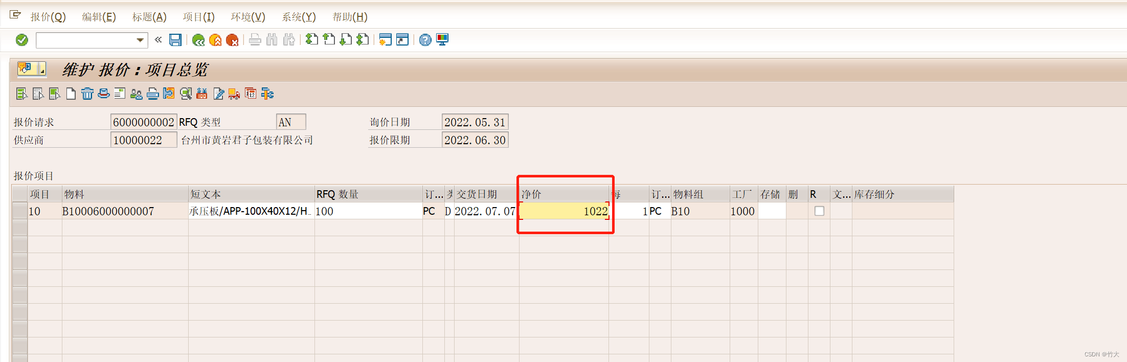Click the Find binoculars icon
Viewport: 1127px width, 362px height.
pos(272,40)
